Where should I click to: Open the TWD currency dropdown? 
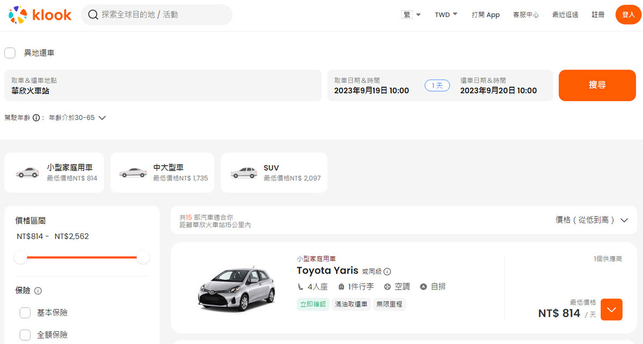446,14
